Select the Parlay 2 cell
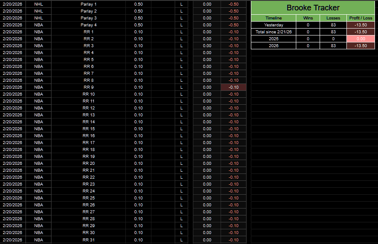 coord(89,11)
